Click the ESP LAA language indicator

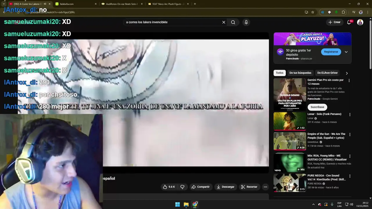[339, 204]
